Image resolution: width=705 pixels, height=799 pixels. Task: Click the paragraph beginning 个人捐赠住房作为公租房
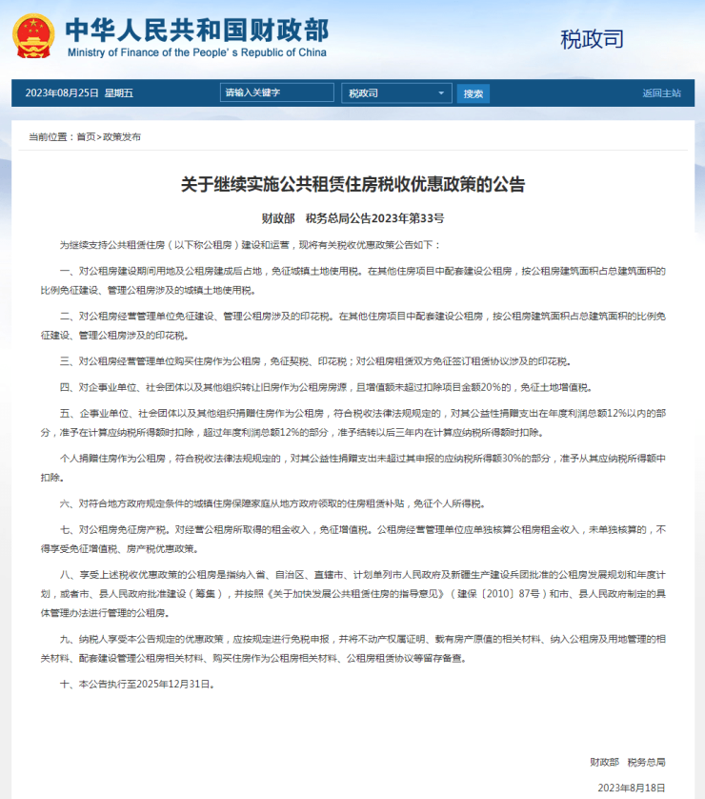[x=352, y=468]
